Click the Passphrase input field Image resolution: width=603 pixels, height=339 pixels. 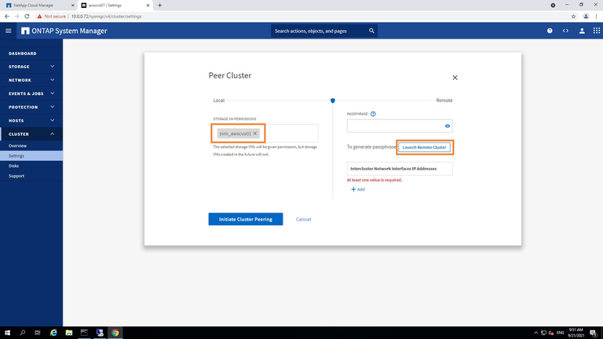click(394, 126)
